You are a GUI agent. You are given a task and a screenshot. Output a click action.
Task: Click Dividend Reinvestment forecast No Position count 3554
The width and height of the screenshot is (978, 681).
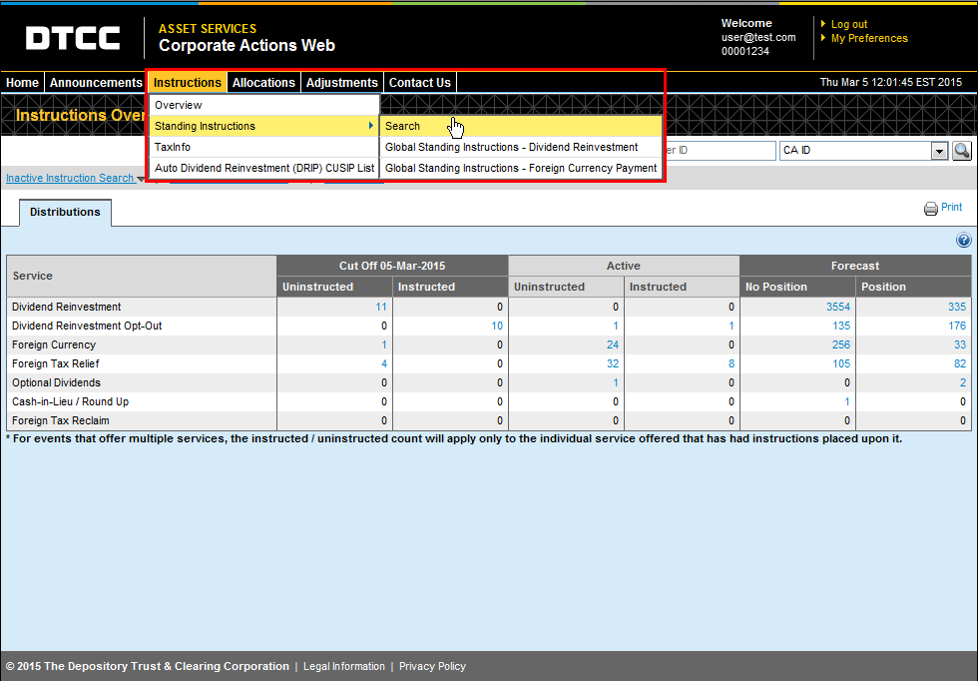pyautogui.click(x=838, y=308)
